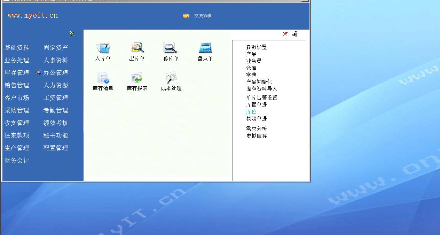Click the red pen icon above the right panel
This screenshot has width=440, height=235.
coord(285,34)
